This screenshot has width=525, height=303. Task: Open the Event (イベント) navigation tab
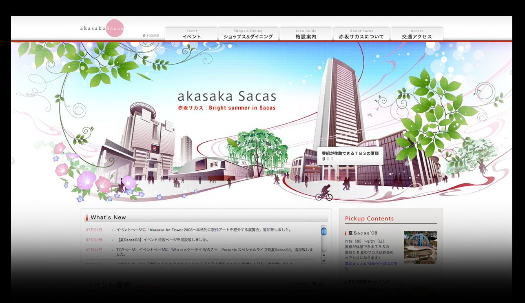191,34
